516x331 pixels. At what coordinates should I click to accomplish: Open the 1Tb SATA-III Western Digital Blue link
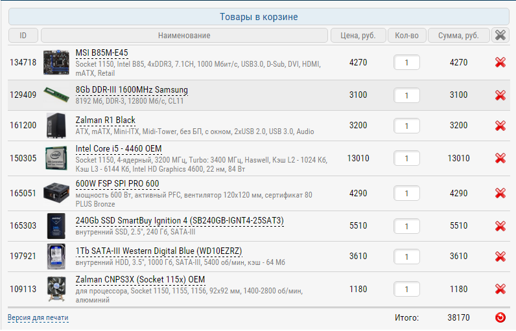point(159,251)
